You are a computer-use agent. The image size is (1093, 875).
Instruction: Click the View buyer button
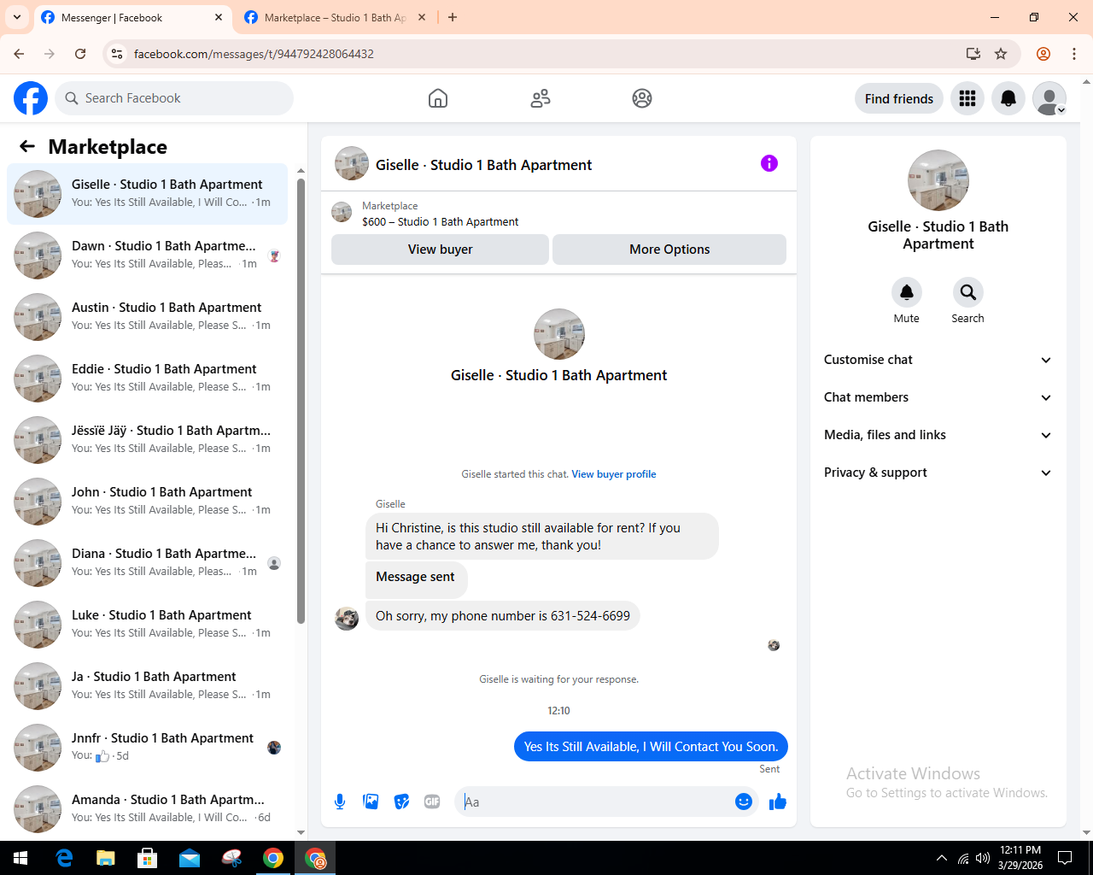click(x=440, y=250)
